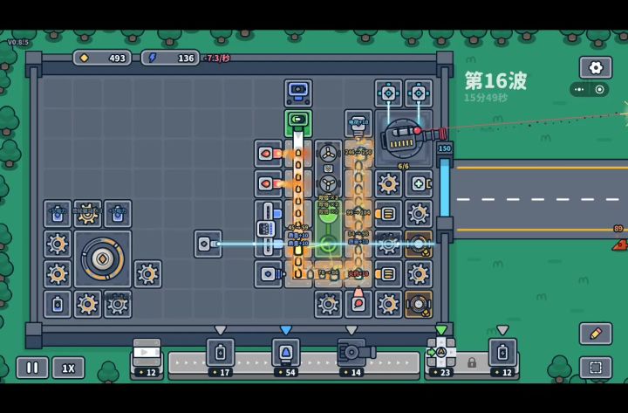Click the gray triangle above the 12 battery

click(x=502, y=330)
